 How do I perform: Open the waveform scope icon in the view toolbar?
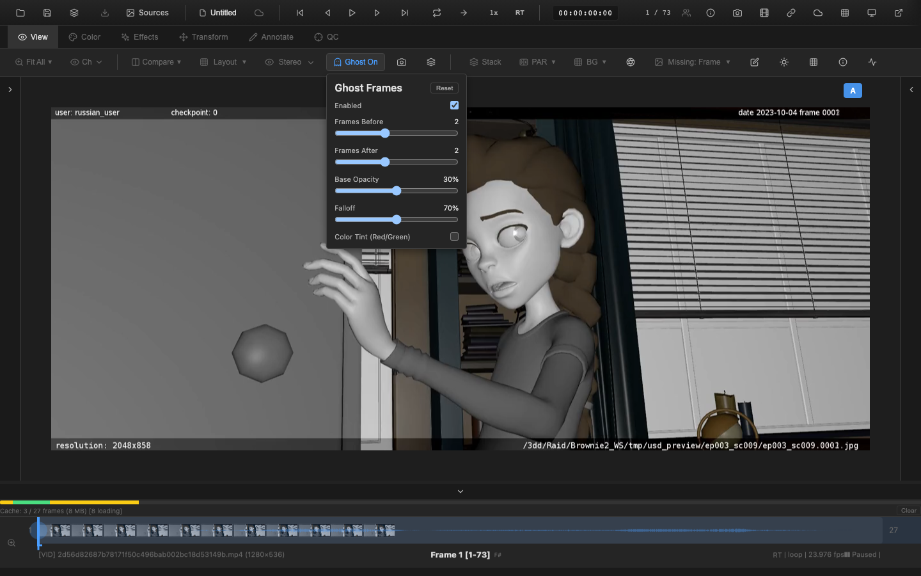pos(872,62)
